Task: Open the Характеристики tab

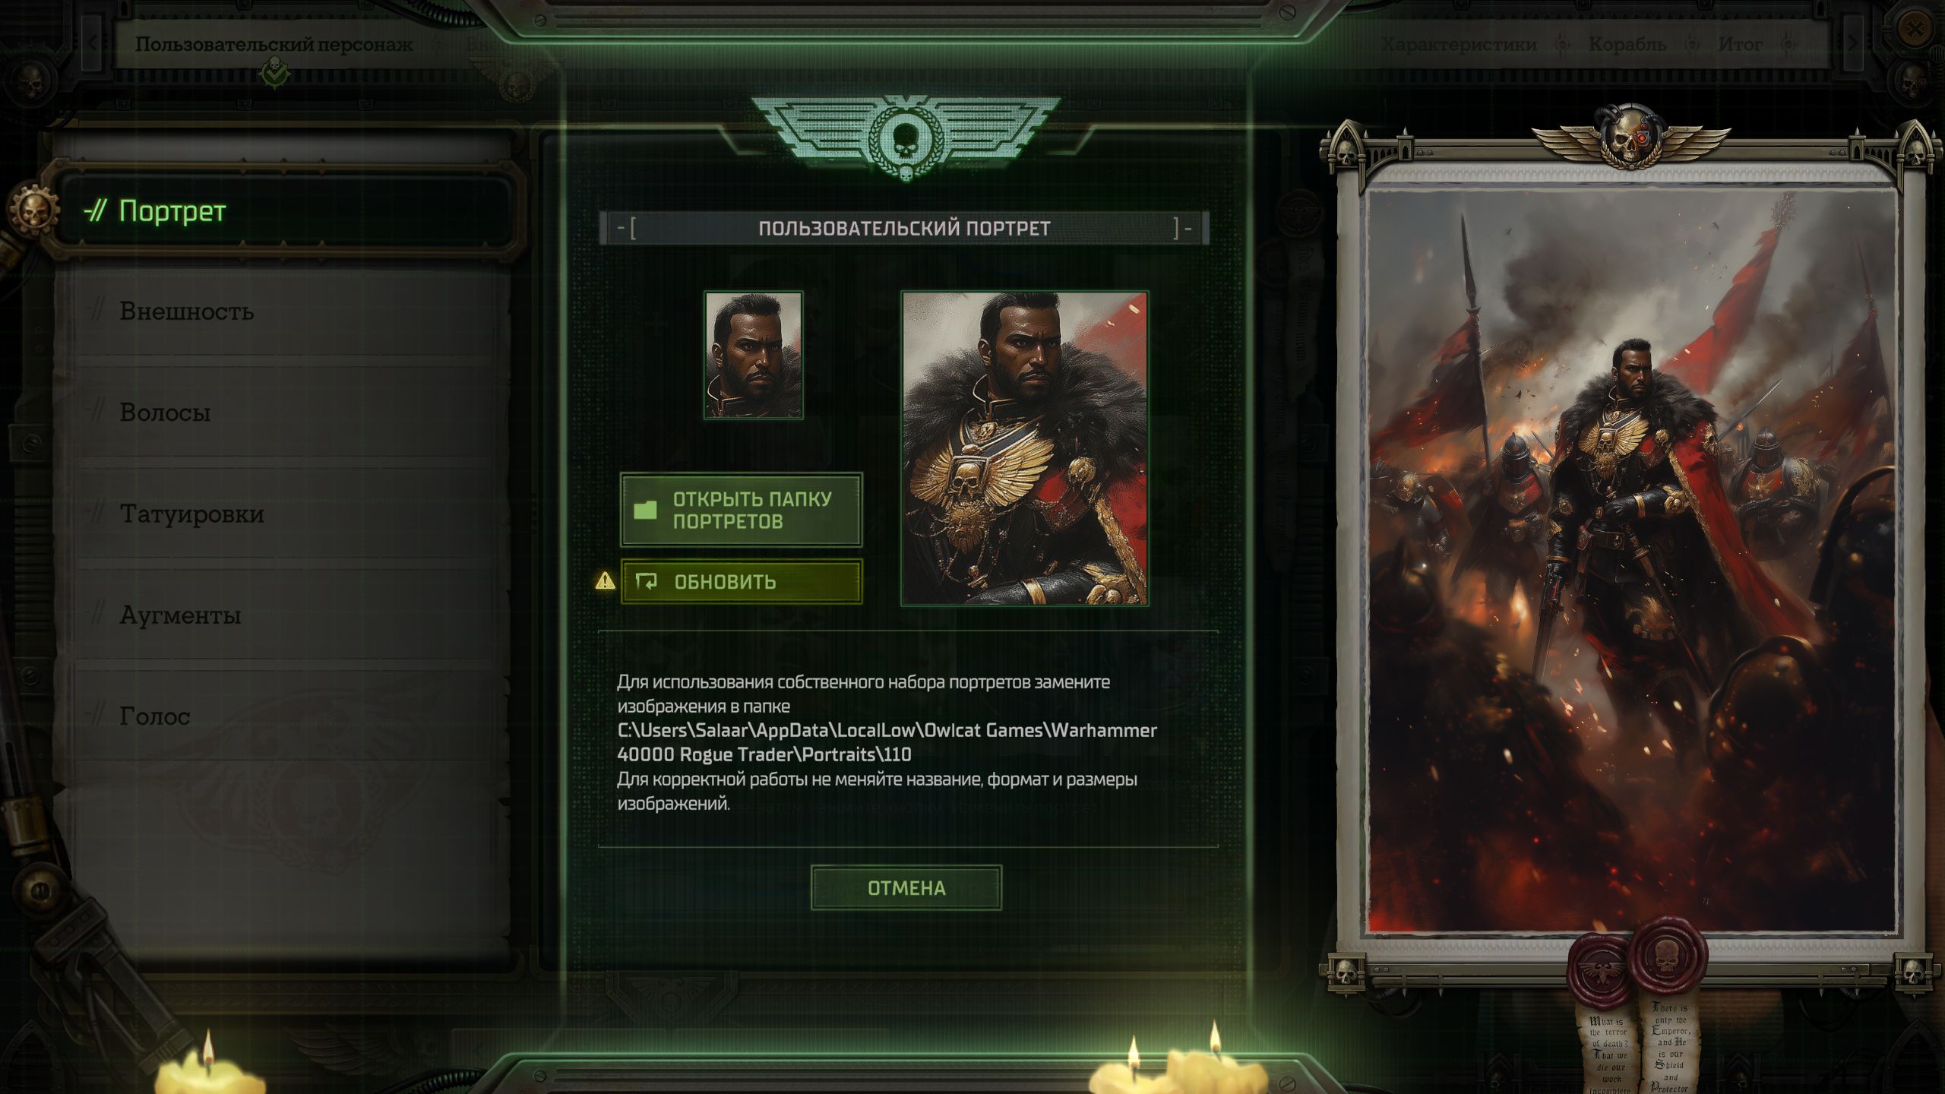Action: (1458, 45)
